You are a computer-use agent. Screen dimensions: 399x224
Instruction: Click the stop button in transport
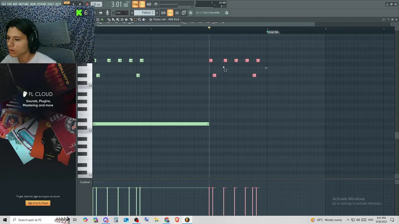pyautogui.click(x=80, y=4)
